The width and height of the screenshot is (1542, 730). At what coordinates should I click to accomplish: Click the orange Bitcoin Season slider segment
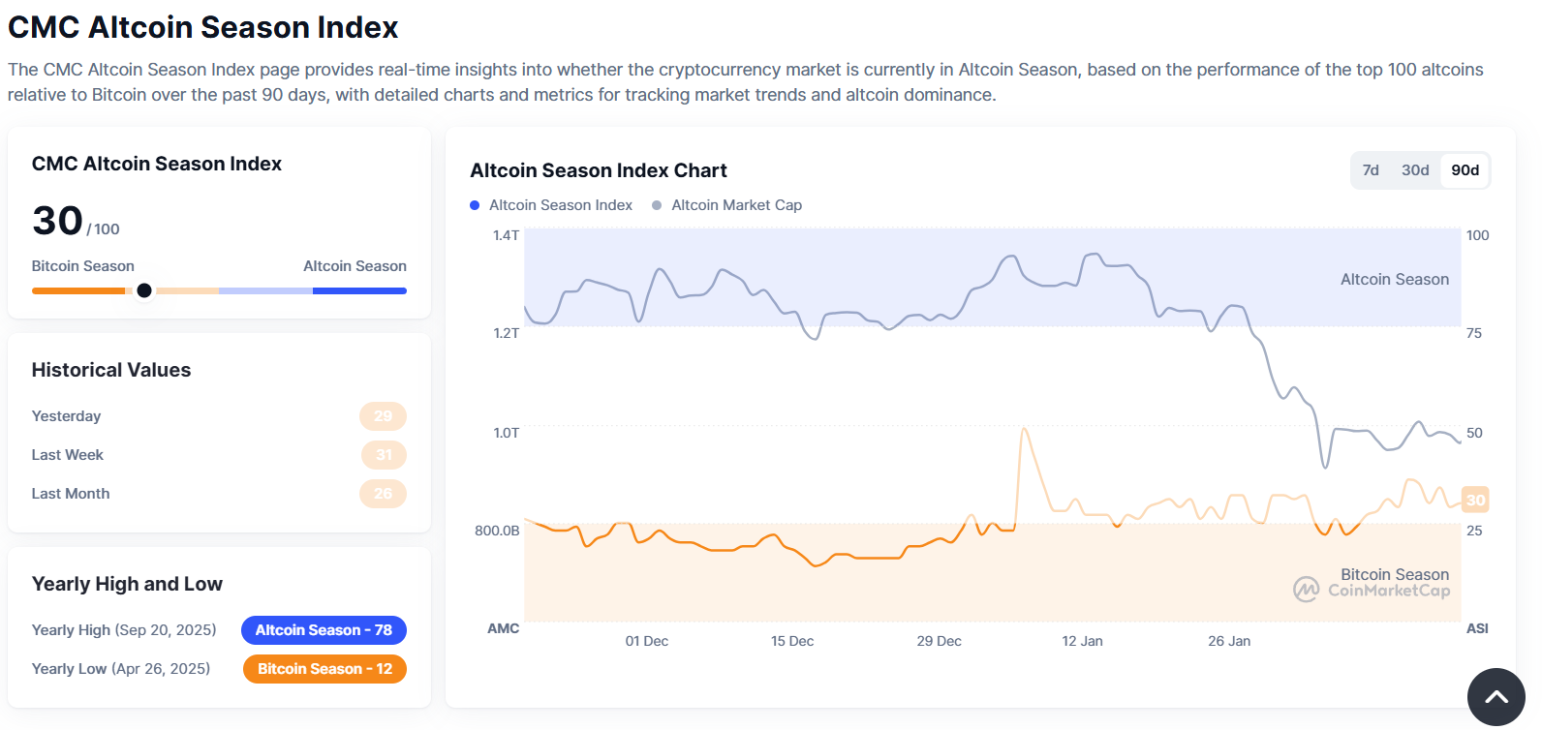[x=77, y=290]
